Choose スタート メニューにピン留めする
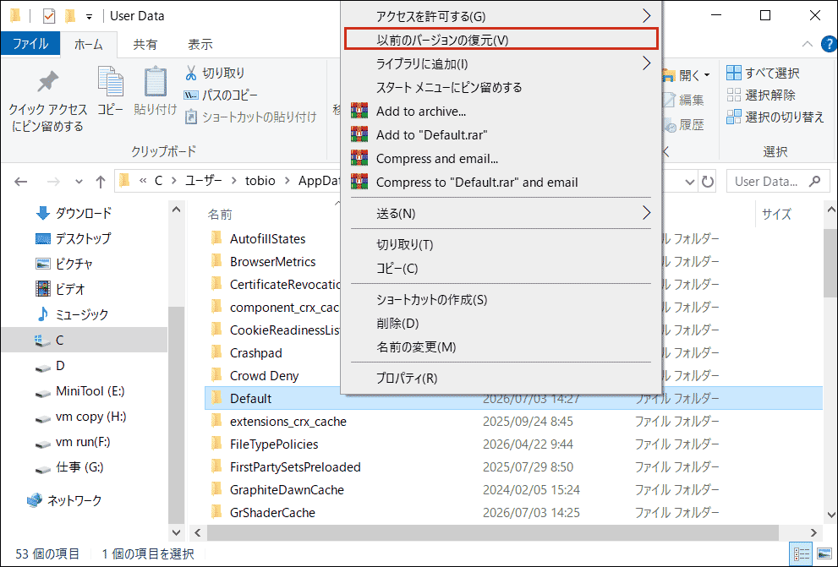This screenshot has height=567, width=838. click(501, 87)
